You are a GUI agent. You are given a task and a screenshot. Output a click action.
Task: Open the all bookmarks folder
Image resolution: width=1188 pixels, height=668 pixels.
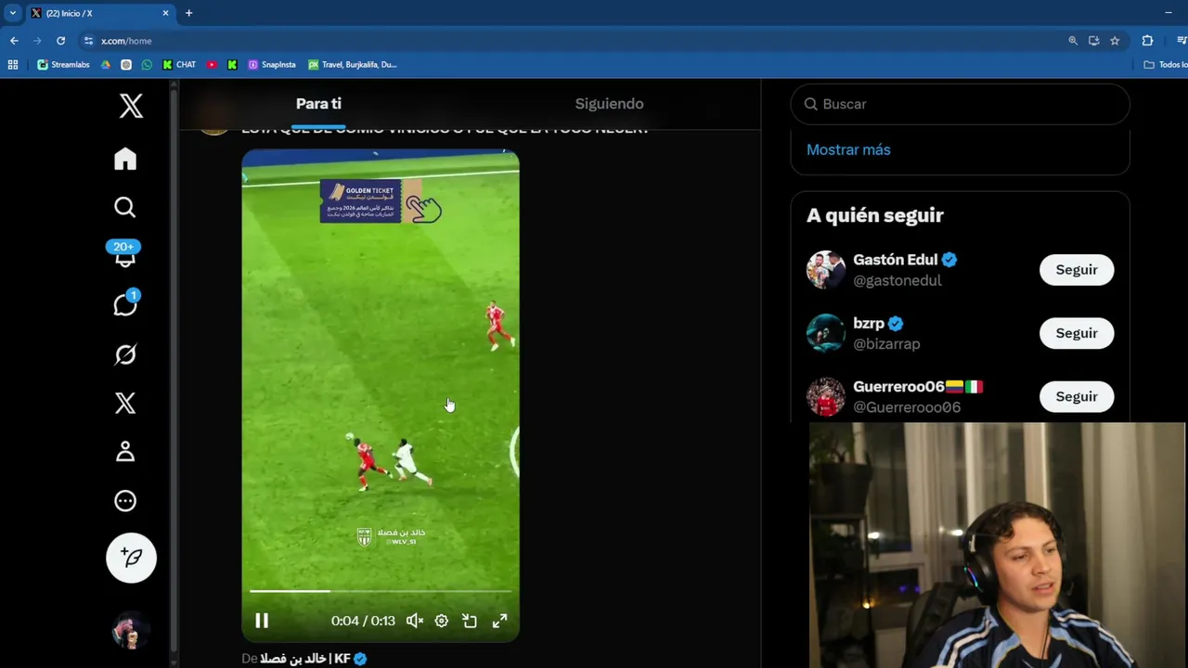[1166, 65]
